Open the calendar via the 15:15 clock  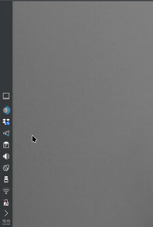point(6,221)
